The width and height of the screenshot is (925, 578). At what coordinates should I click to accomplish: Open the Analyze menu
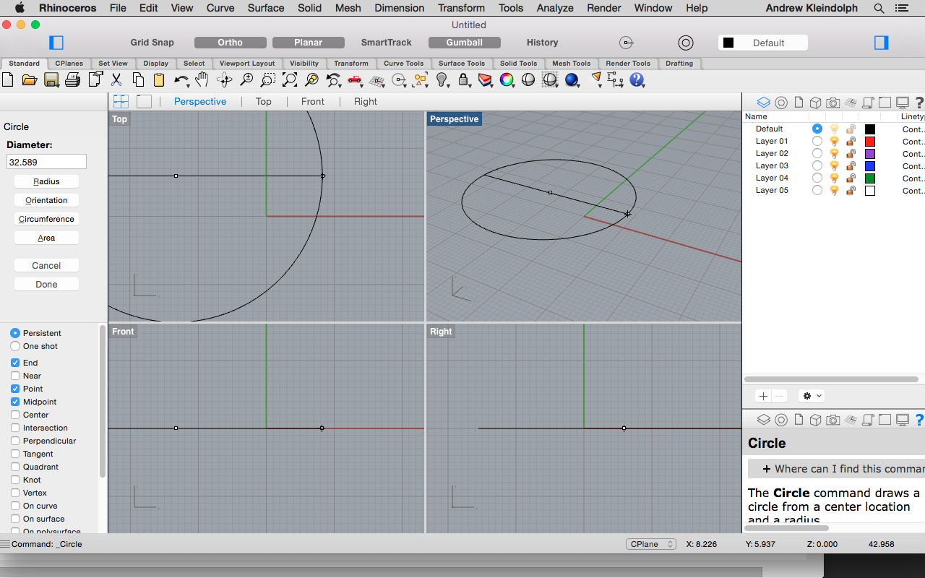pyautogui.click(x=555, y=8)
